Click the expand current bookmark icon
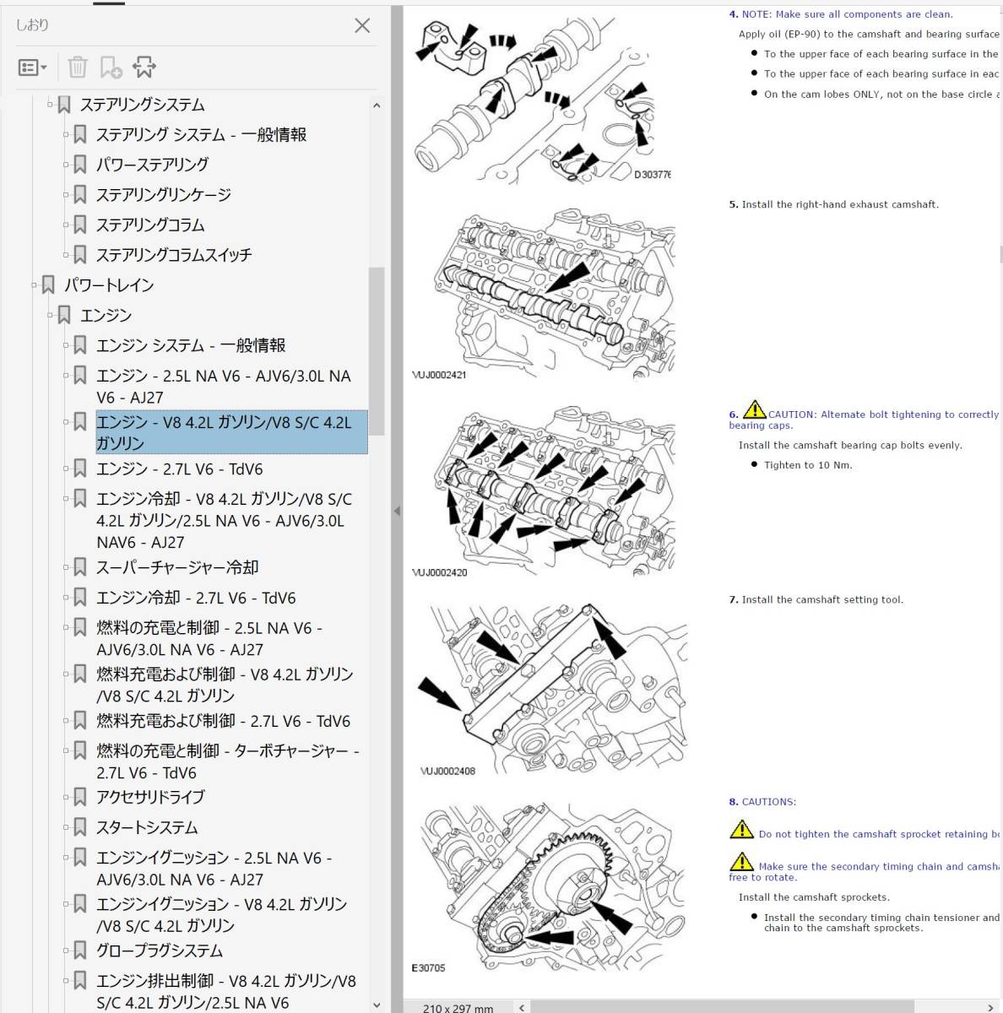 [145, 67]
